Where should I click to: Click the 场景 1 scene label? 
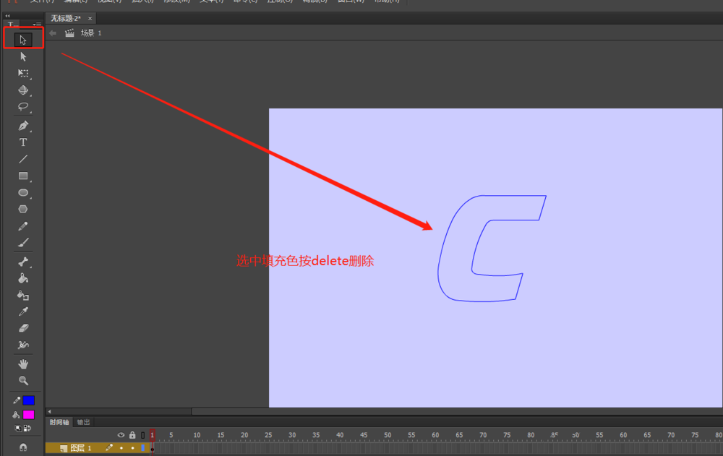click(x=91, y=33)
